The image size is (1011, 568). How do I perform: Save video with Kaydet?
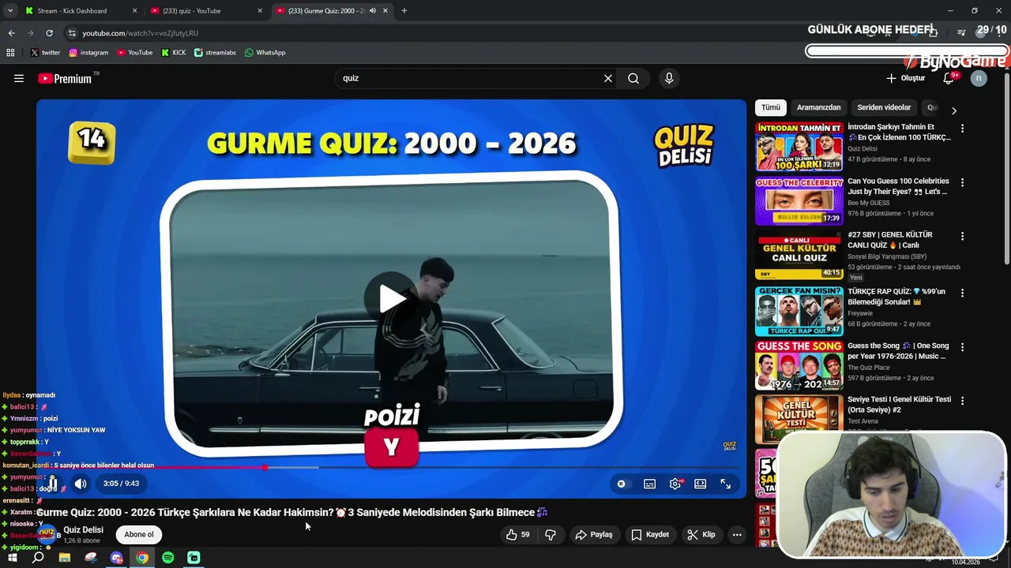(x=650, y=534)
